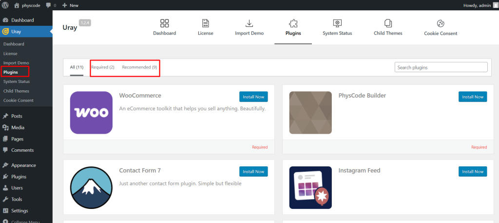Focus the Search plugins field

coord(441,67)
